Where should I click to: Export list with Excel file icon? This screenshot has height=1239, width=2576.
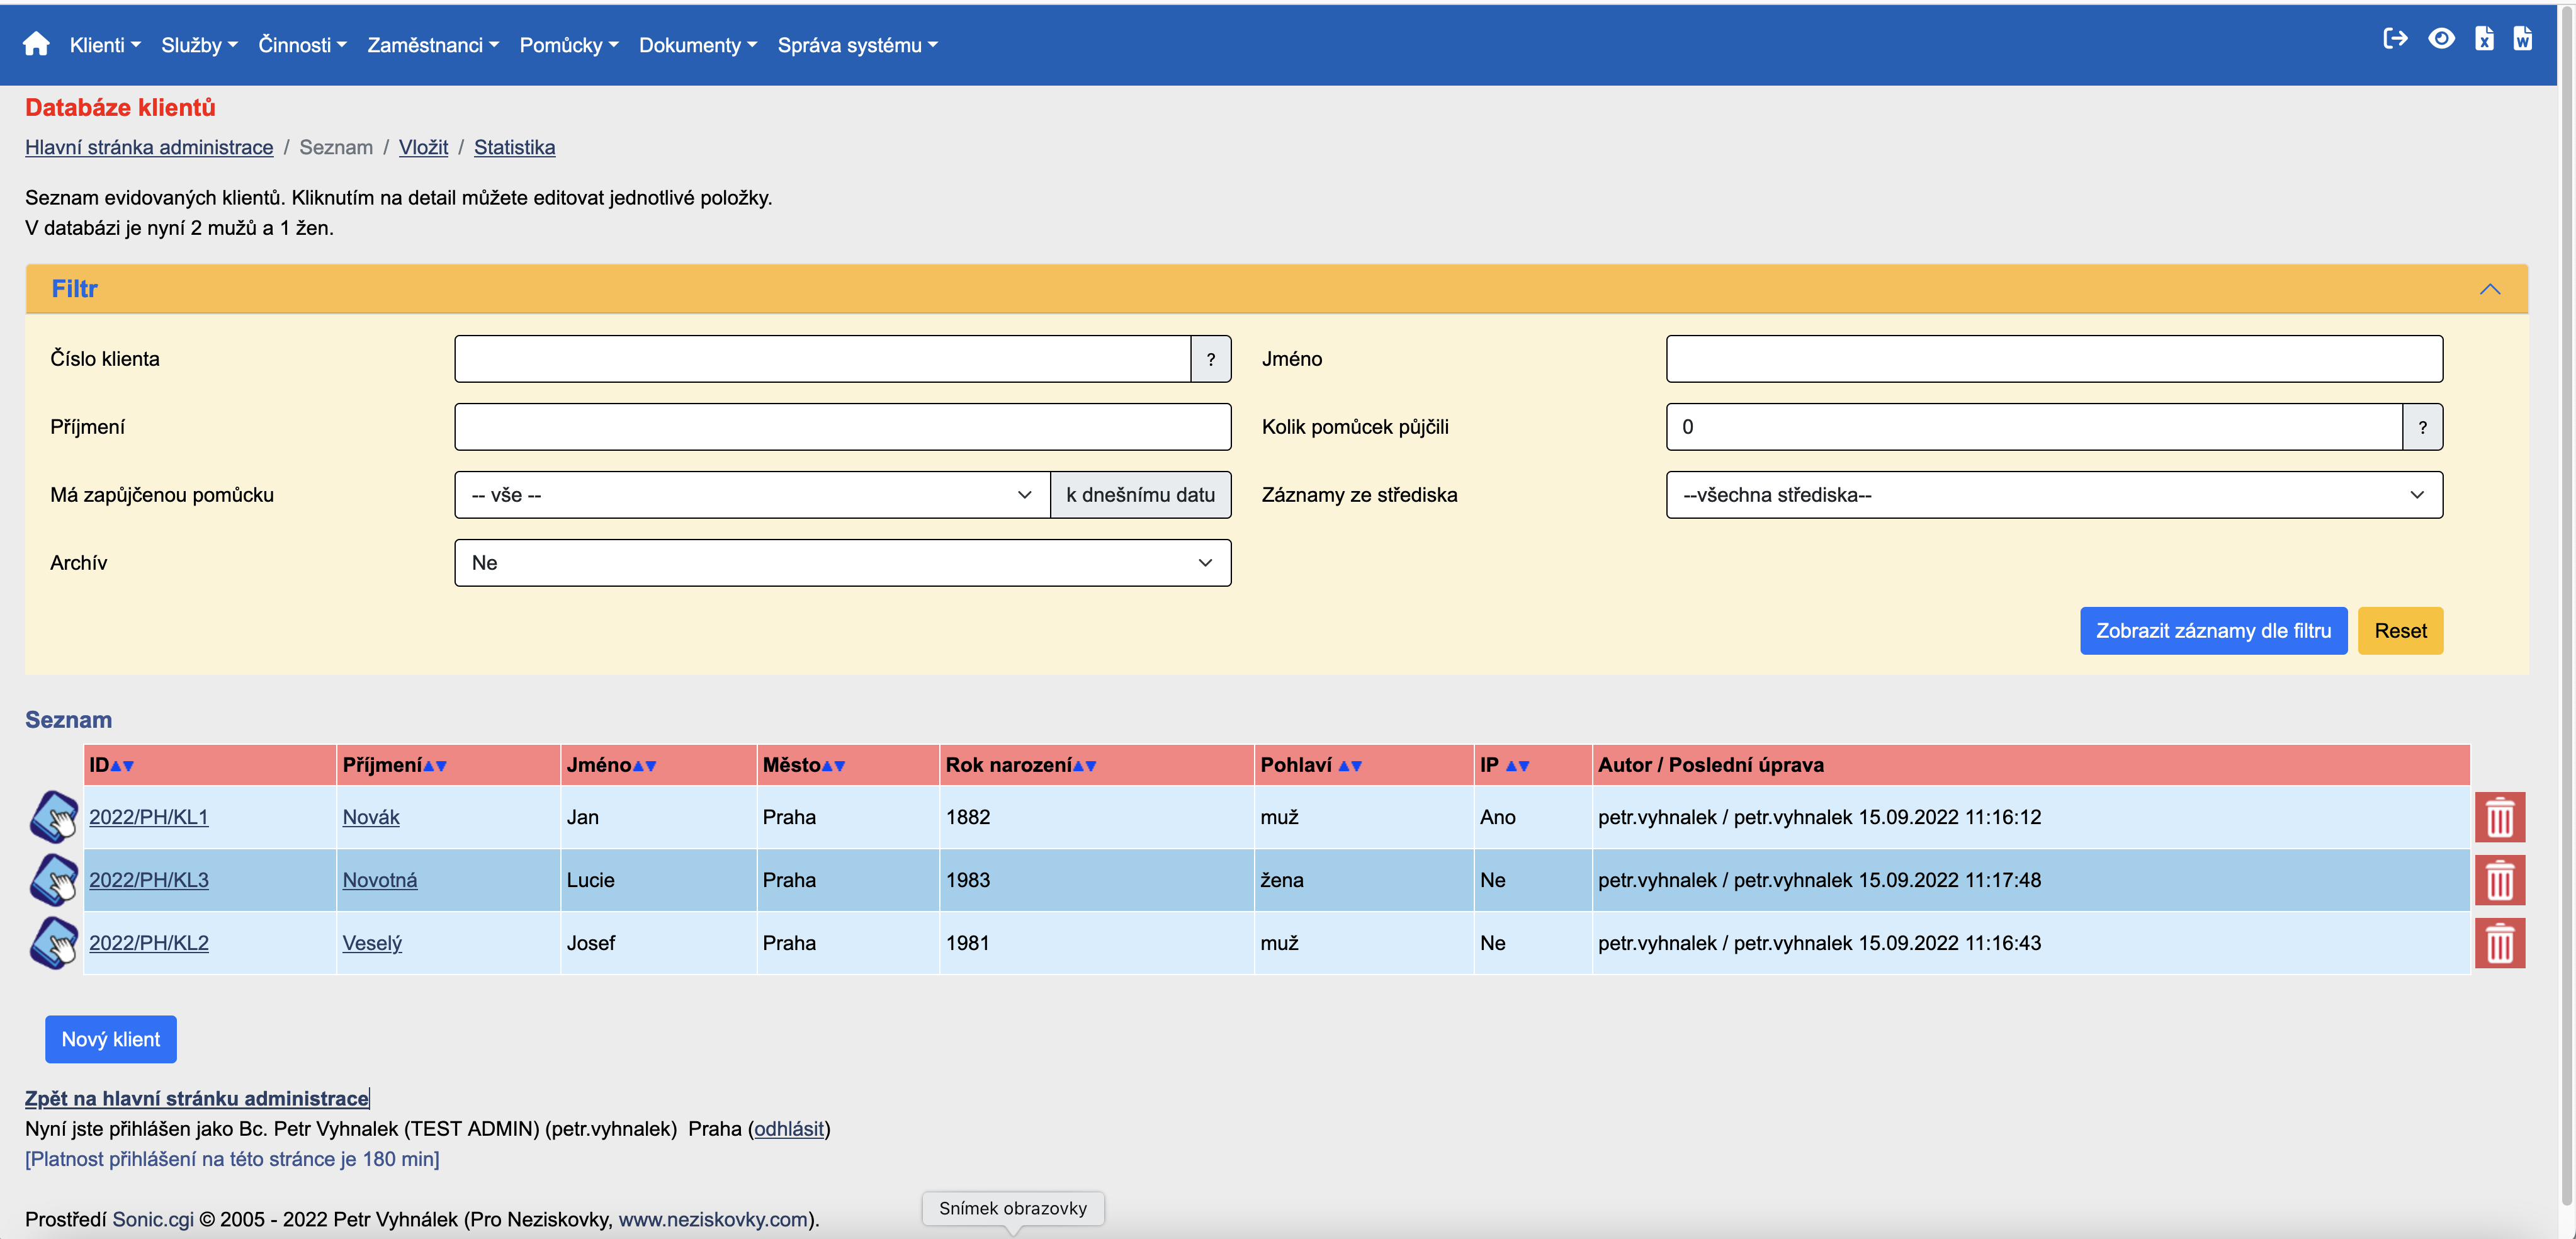(2484, 39)
